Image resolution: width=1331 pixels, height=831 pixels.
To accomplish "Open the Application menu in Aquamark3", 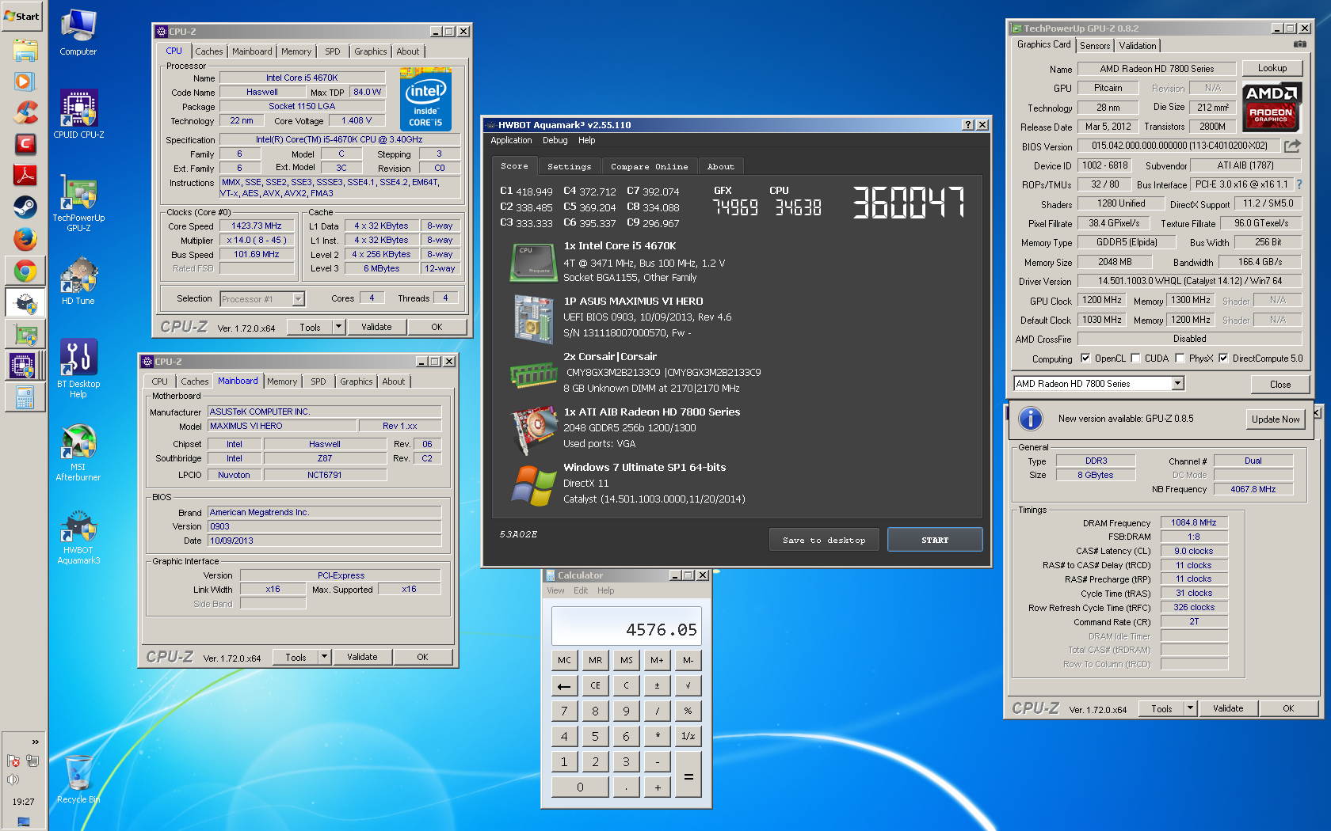I will click(x=511, y=140).
